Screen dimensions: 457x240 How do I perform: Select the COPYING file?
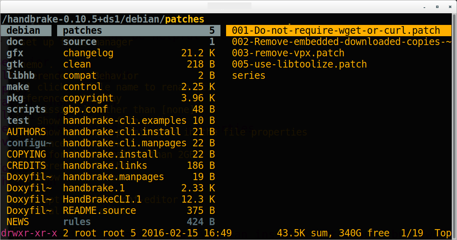click(x=26, y=154)
